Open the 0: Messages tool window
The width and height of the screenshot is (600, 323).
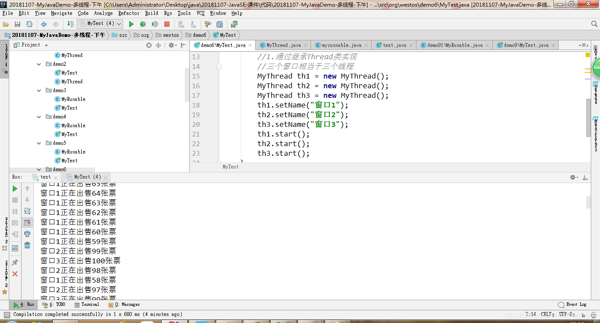(x=124, y=305)
